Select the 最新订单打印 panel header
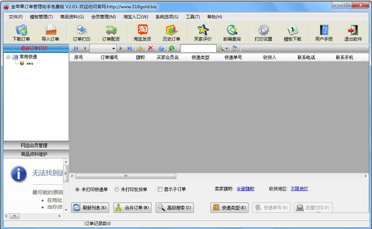 pyautogui.click(x=36, y=48)
